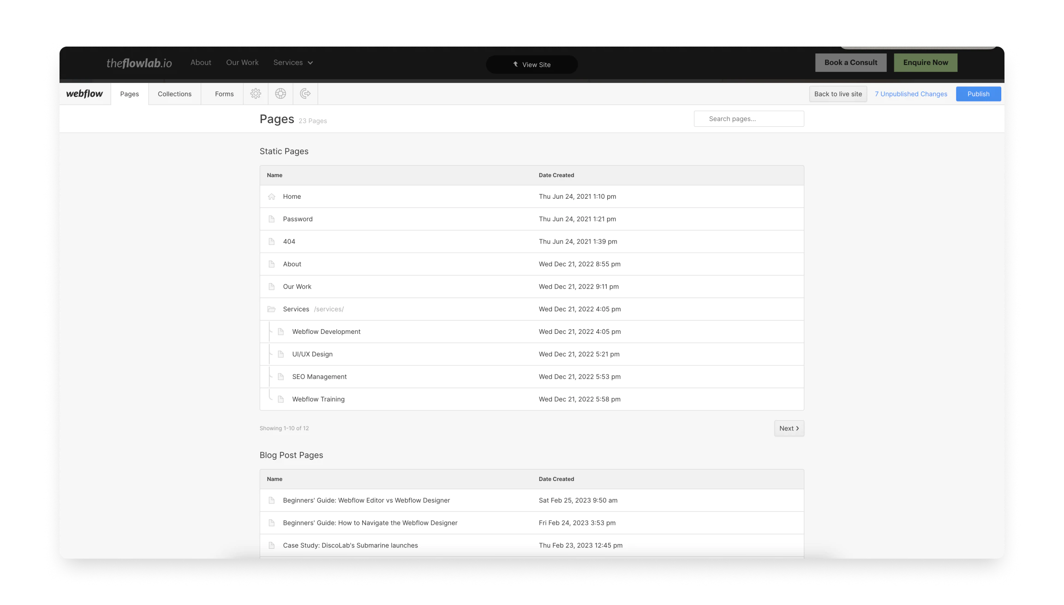1064x605 pixels.
Task: Open the About page in the list
Action: click(x=532, y=264)
